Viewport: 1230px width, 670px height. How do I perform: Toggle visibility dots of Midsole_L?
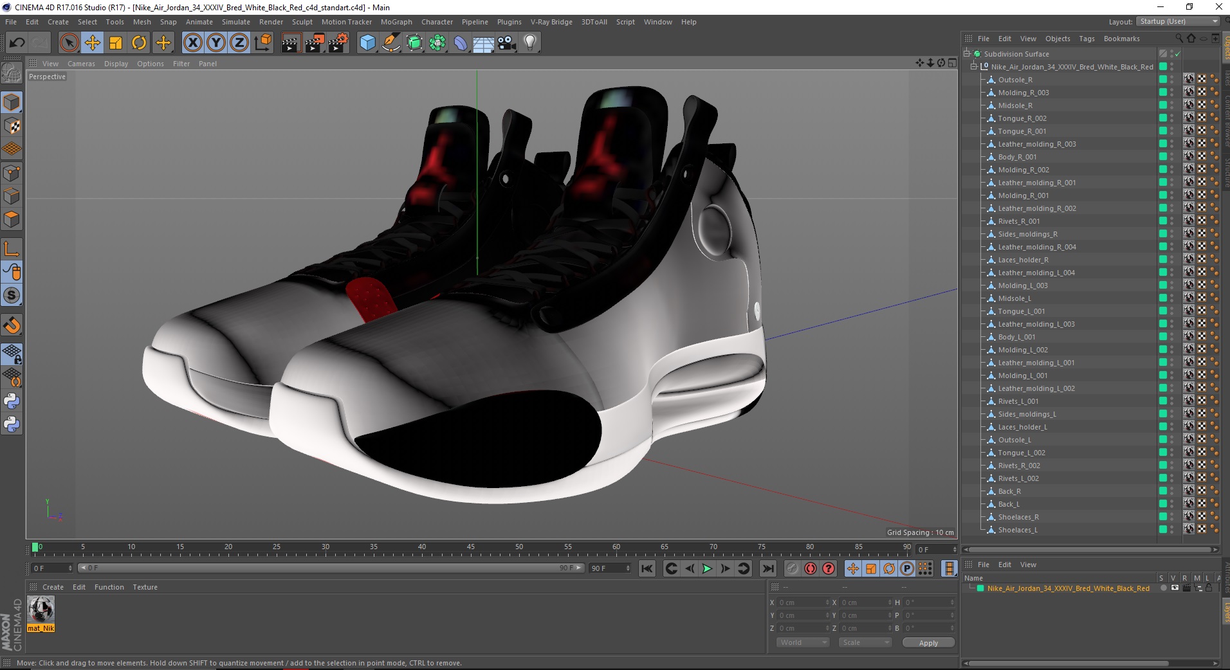1171,298
